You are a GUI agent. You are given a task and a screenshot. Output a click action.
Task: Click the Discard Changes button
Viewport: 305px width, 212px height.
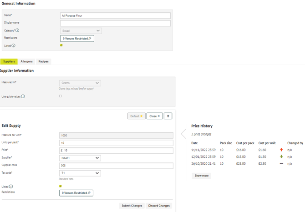click(159, 206)
